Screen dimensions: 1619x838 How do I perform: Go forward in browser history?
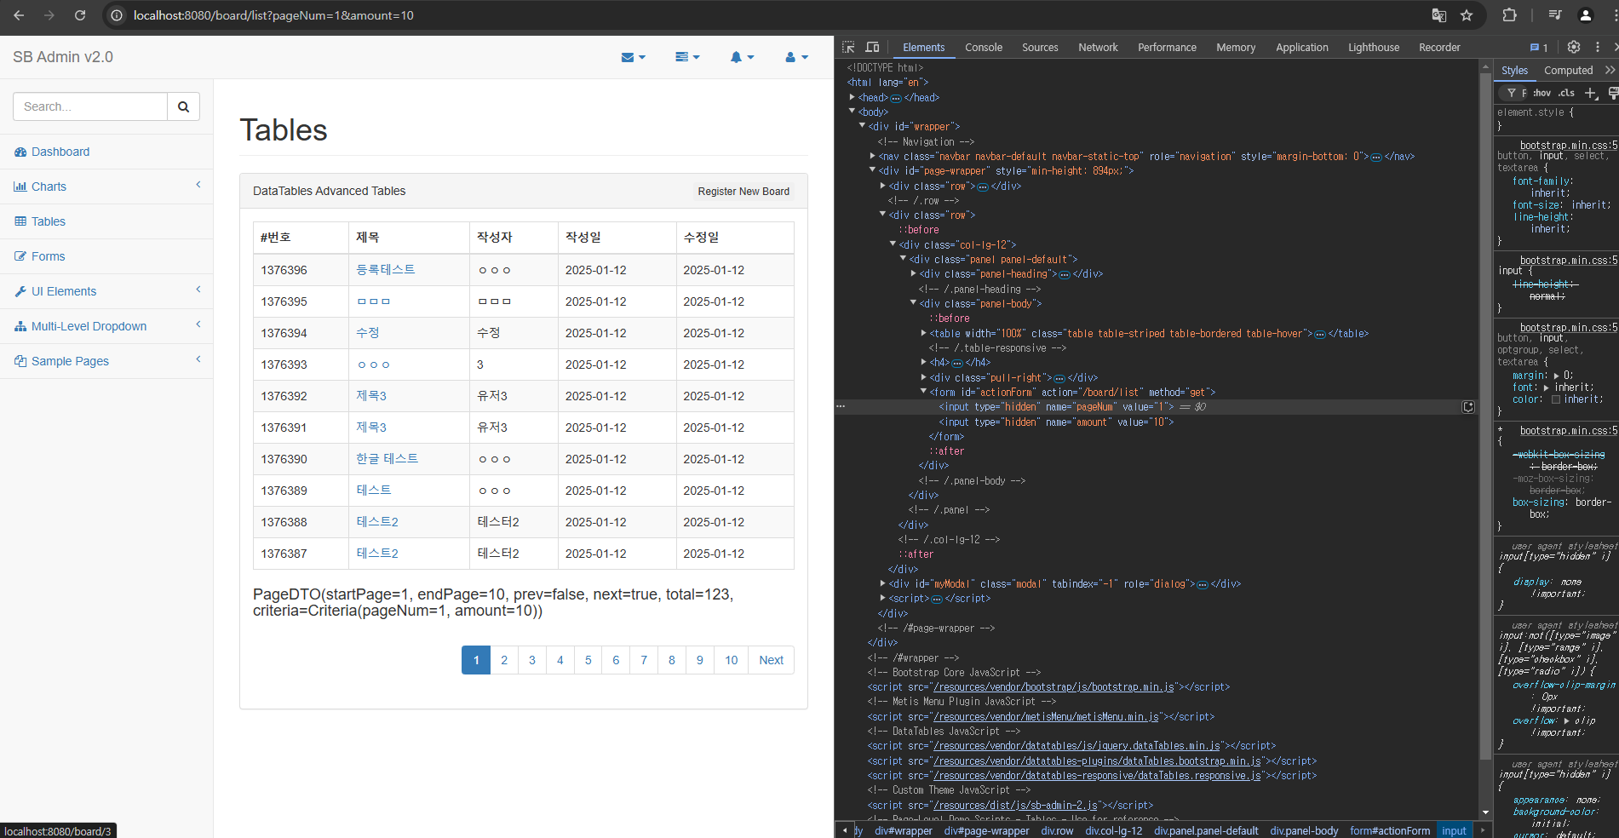tap(49, 15)
